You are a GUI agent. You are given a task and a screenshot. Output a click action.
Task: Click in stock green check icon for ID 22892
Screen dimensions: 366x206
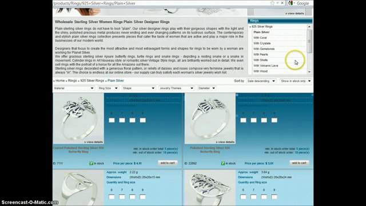coord(223,164)
